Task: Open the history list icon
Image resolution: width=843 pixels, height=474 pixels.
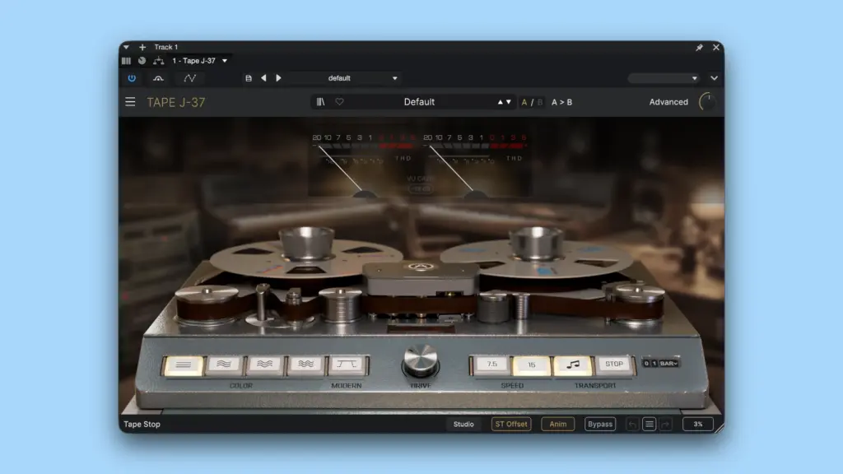Action: coord(649,425)
